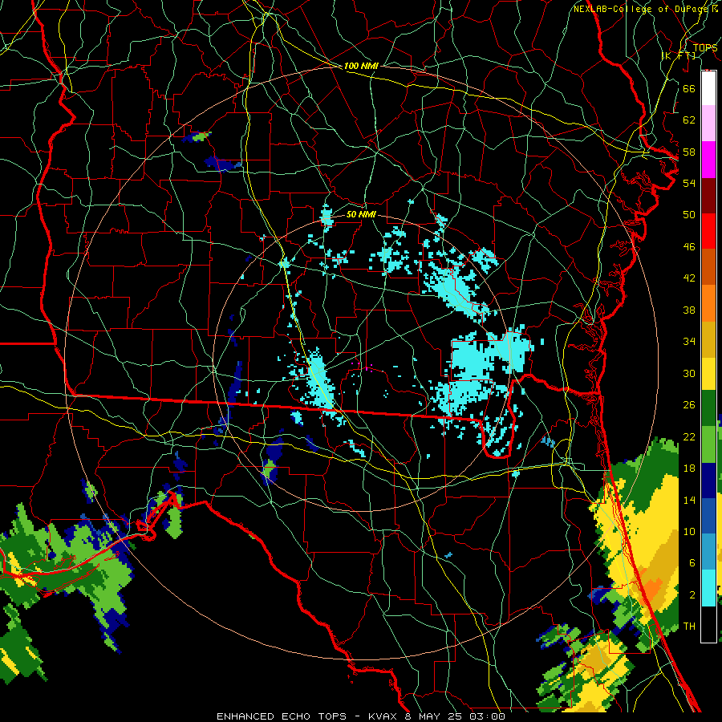Screen dimensions: 722x722
Task: Click the legend value 50
Action: click(689, 215)
